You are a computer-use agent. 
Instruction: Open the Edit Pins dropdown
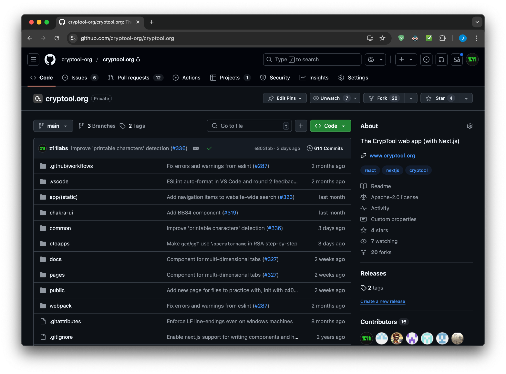click(x=285, y=98)
